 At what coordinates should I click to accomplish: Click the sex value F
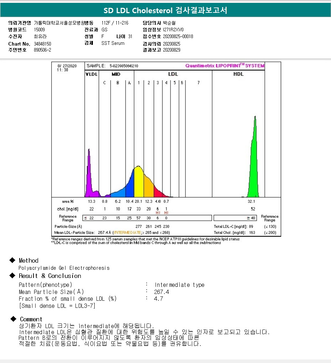pos(103,36)
